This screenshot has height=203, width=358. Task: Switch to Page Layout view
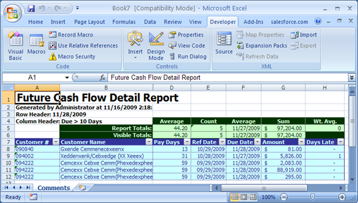pyautogui.click(x=244, y=197)
